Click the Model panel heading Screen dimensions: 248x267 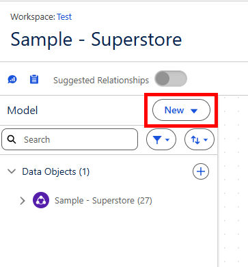click(x=23, y=111)
